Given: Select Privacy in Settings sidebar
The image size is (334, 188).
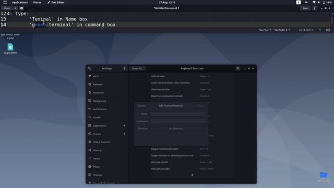Looking at the screenshot, I should click(x=106, y=134).
